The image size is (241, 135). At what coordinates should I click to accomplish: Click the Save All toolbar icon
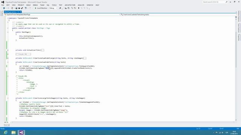coord(22,8)
